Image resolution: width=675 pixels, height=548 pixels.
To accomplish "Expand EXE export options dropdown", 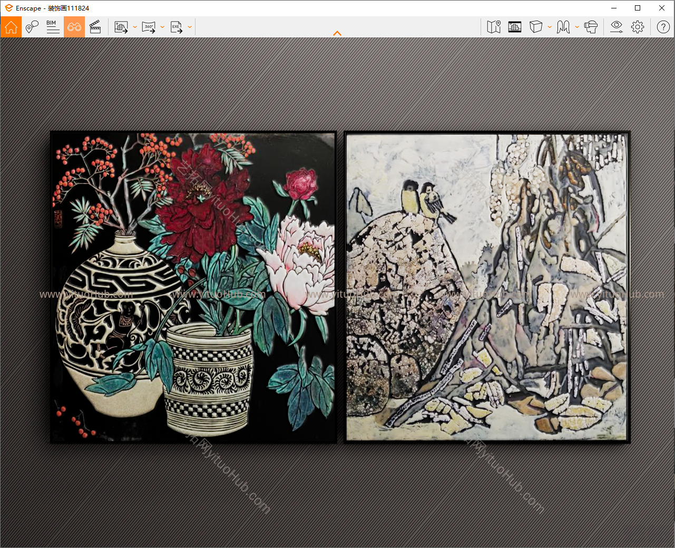I will pyautogui.click(x=190, y=27).
